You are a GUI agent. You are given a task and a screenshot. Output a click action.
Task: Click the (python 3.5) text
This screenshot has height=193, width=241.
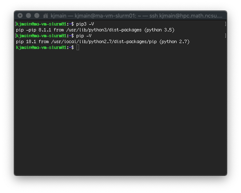[x=159, y=30]
